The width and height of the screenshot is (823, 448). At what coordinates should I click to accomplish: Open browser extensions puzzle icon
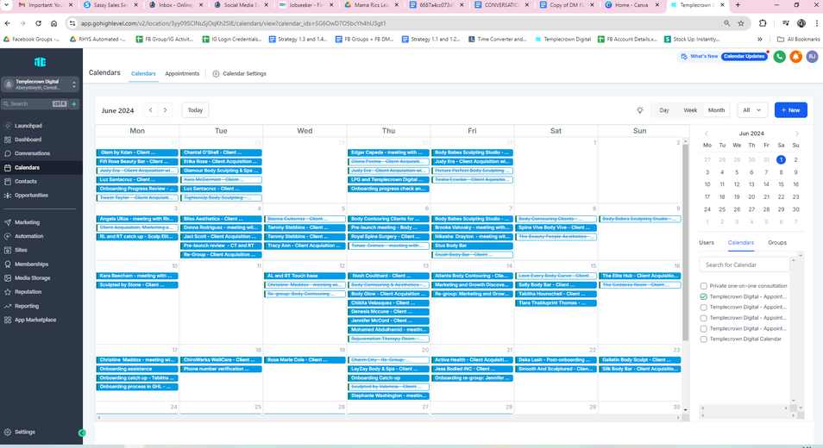(x=763, y=23)
